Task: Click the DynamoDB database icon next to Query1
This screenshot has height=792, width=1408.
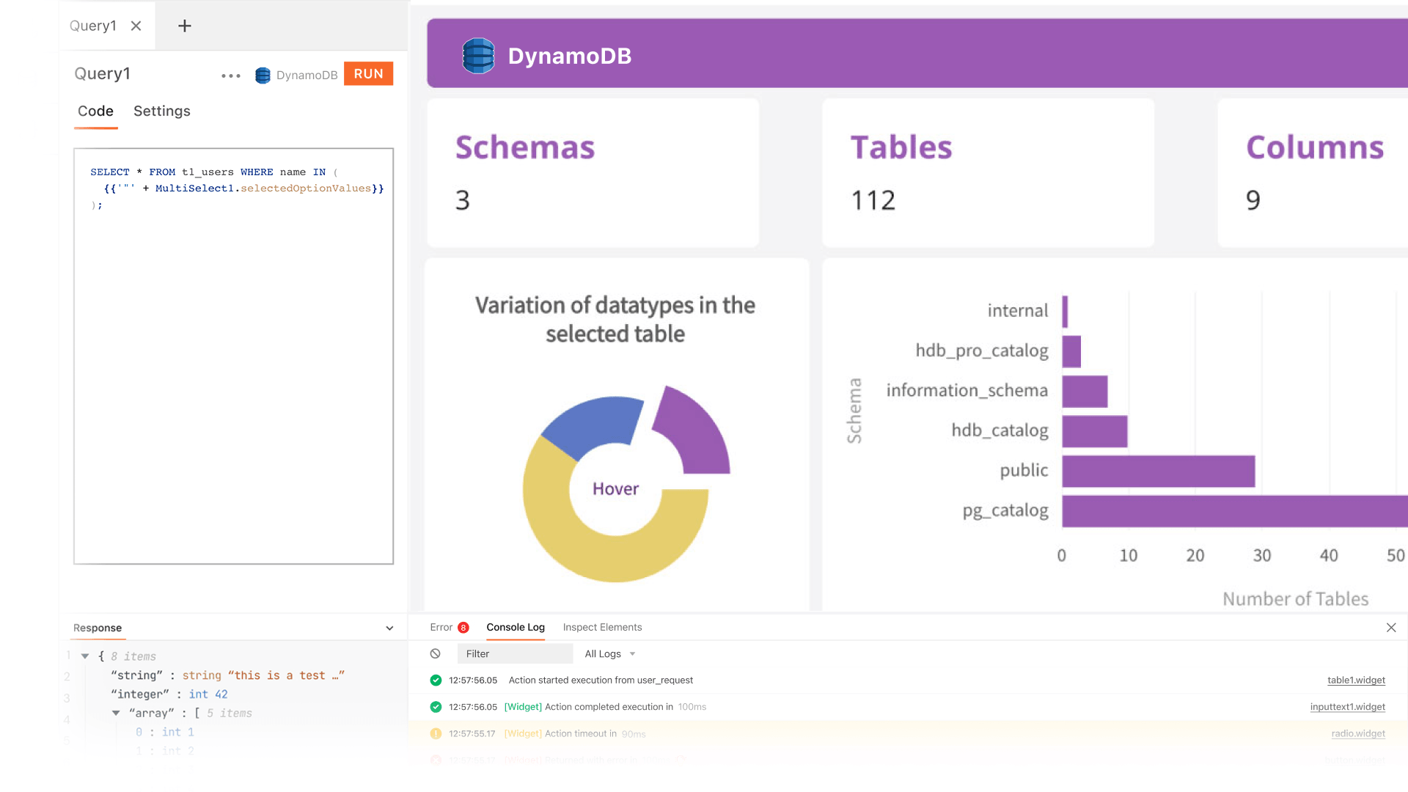Action: coord(263,75)
